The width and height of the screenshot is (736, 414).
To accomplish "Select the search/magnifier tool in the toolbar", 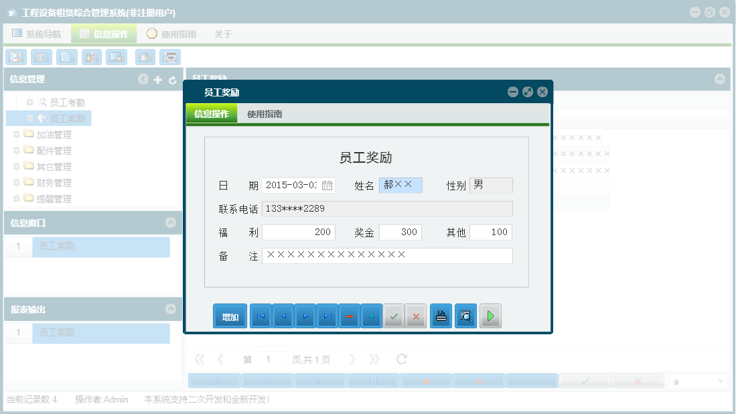I will [15, 57].
